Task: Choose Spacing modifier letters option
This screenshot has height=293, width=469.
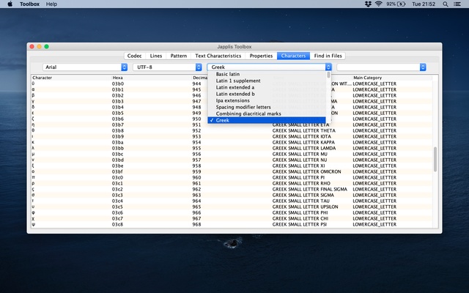Action: [267, 107]
